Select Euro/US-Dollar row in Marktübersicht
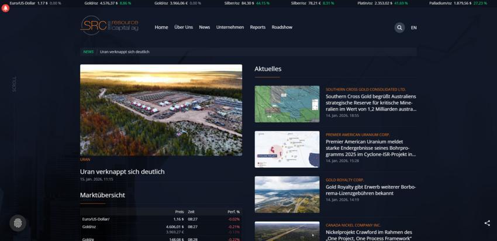 click(x=96, y=219)
